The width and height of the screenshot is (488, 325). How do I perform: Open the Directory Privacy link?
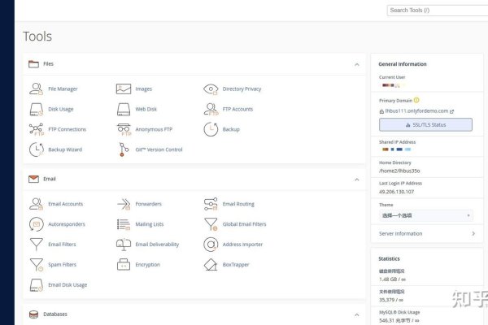[242, 89]
